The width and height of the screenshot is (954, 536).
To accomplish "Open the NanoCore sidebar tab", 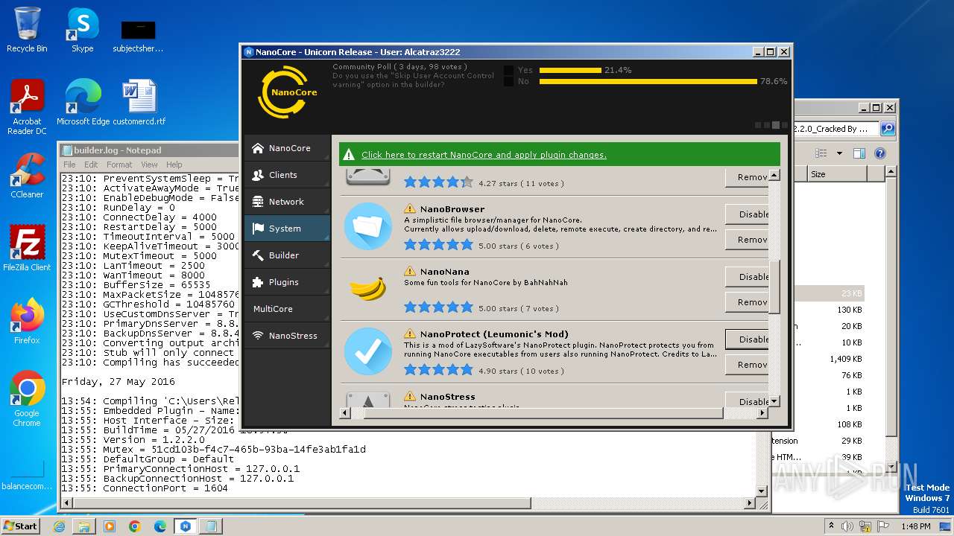I will coord(287,148).
